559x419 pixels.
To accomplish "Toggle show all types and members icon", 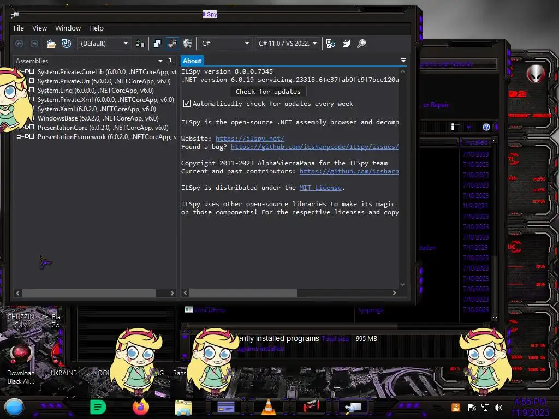I will click(188, 44).
